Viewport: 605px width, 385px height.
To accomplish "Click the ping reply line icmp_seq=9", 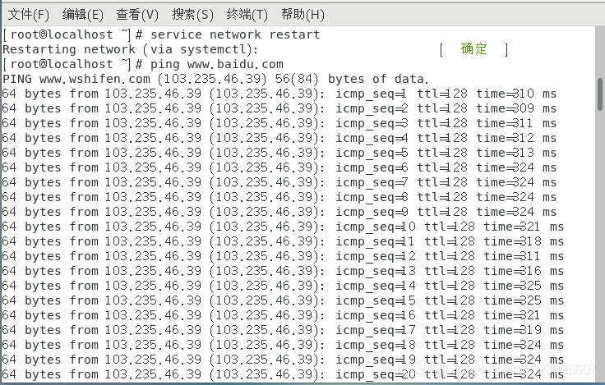I will tap(279, 212).
